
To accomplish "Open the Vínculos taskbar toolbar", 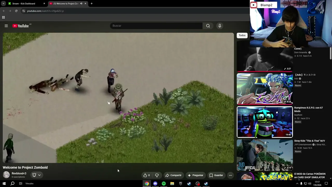I will tap(29, 184).
